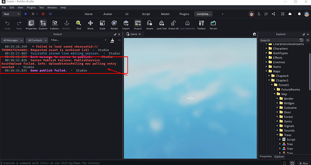Collapse the Chapter1 folder
Image resolution: width=311 pixels, height=165 pixels.
pyautogui.click(x=269, y=80)
